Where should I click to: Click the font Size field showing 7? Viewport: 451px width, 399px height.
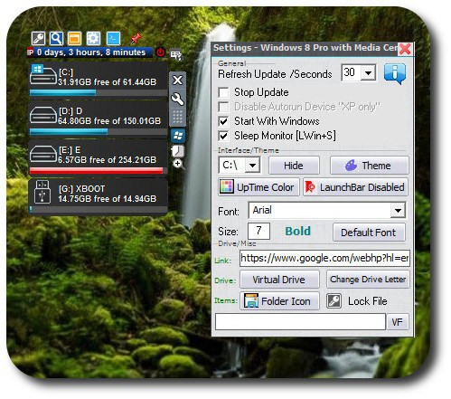pos(258,232)
